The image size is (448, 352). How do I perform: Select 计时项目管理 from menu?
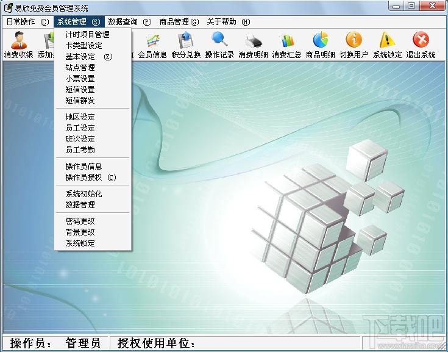93,35
